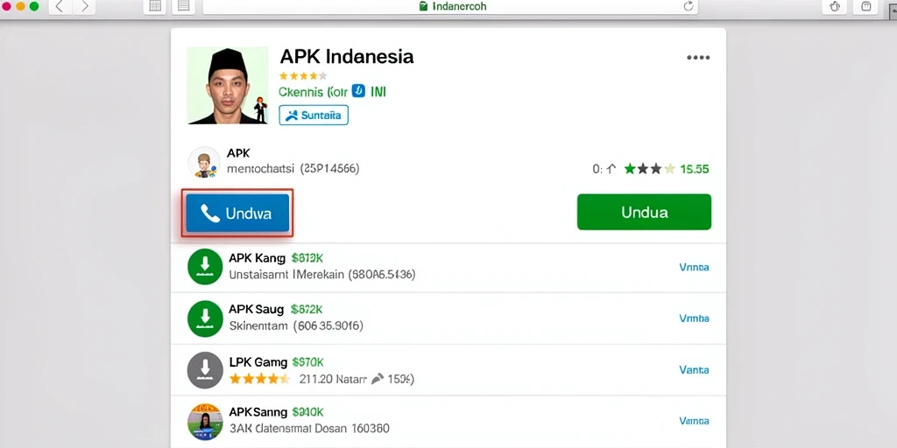This screenshot has height=448, width=897.
Task: Click the APK Sanng title
Action: click(x=258, y=412)
